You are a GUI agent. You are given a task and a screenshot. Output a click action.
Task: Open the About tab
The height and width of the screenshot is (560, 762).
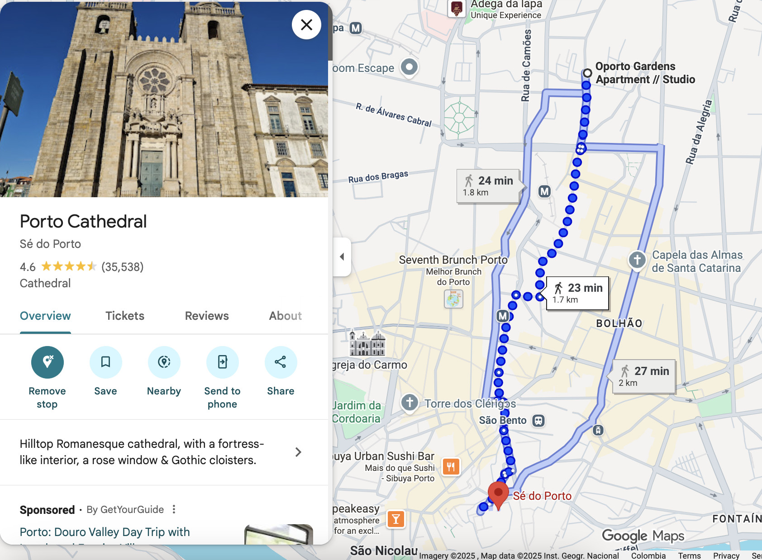pos(285,316)
